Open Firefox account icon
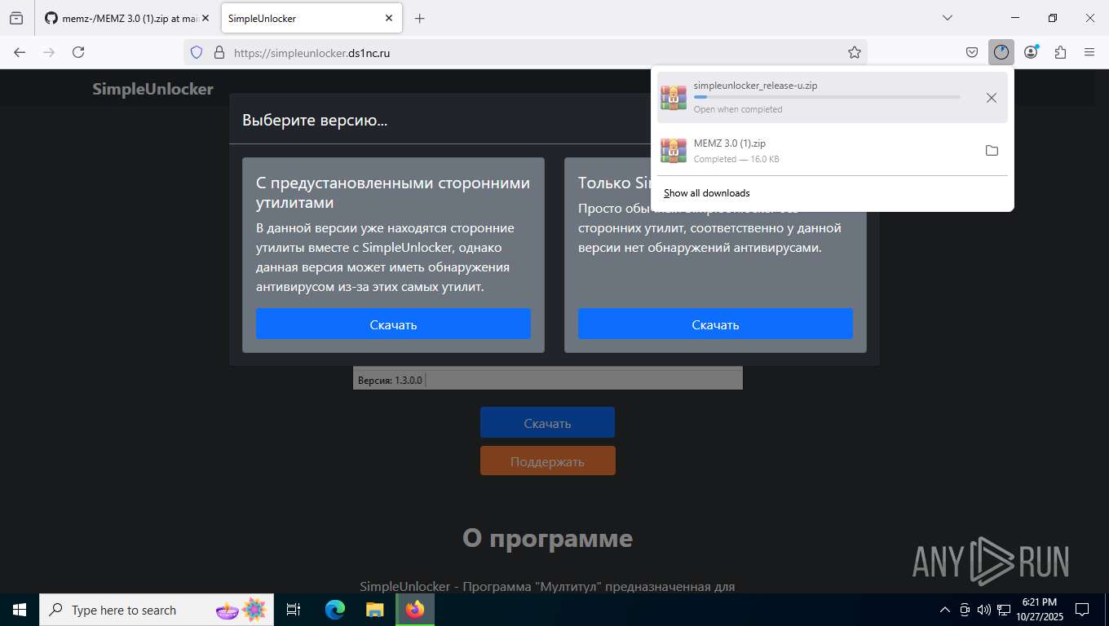 click(1031, 52)
